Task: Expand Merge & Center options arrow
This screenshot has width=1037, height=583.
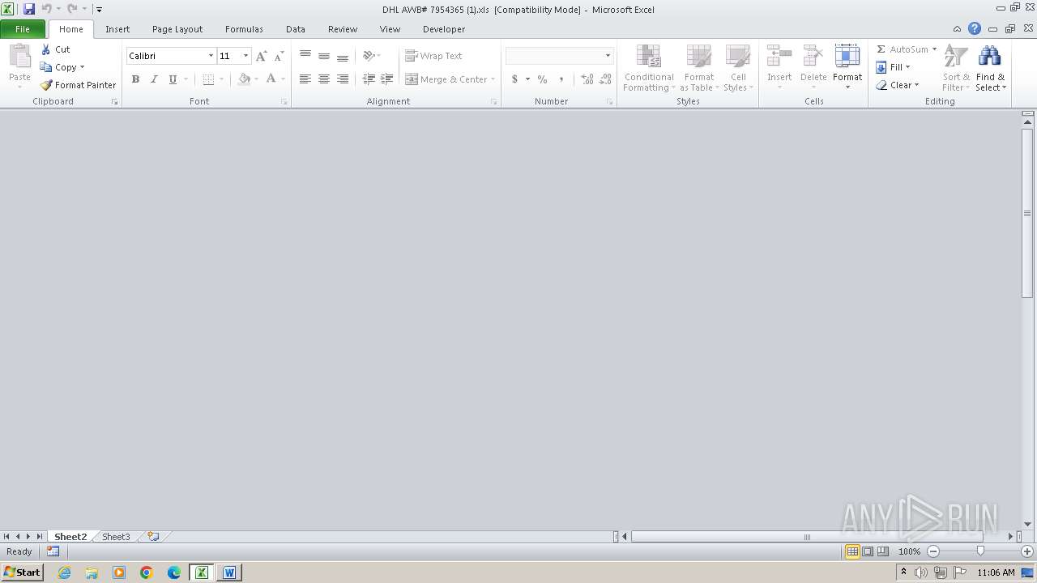Action: (493, 79)
